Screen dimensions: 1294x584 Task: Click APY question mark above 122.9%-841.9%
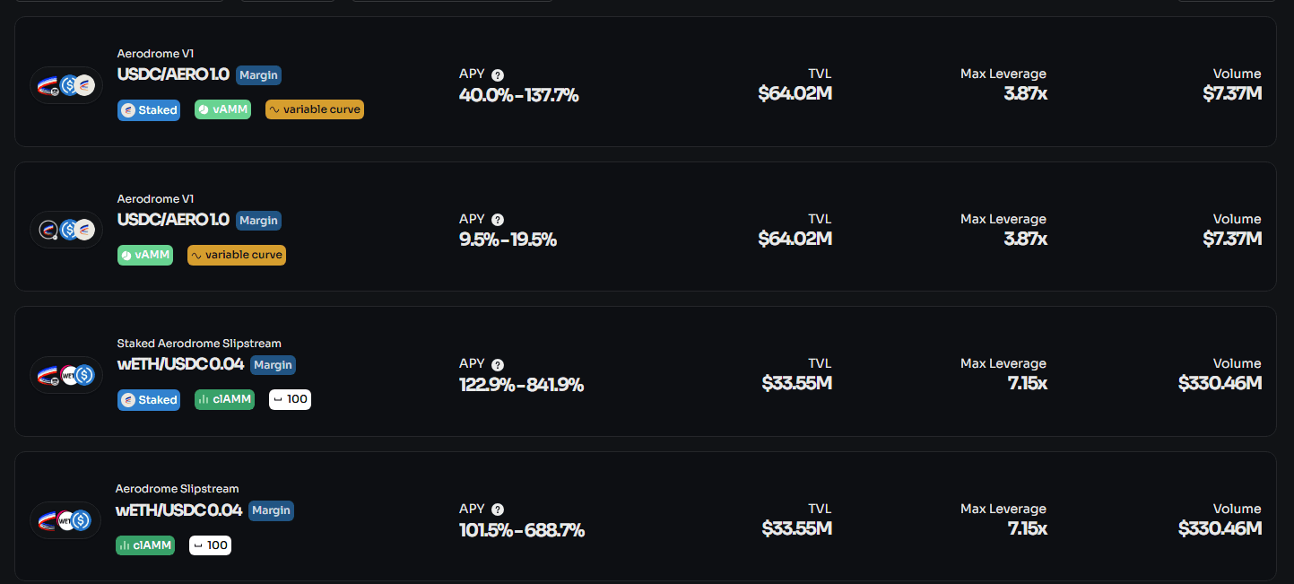click(498, 365)
